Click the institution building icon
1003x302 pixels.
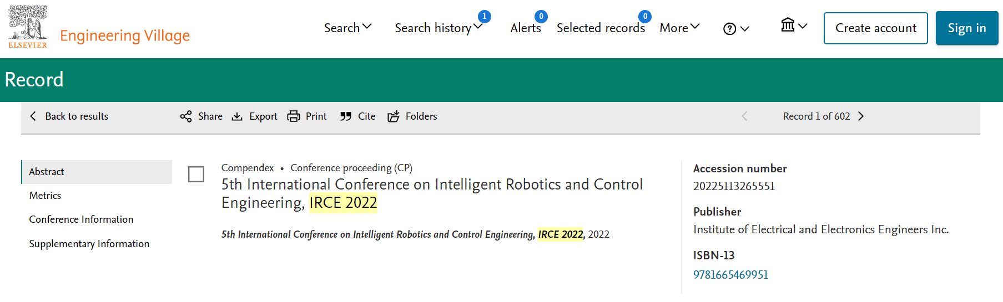[x=788, y=25]
